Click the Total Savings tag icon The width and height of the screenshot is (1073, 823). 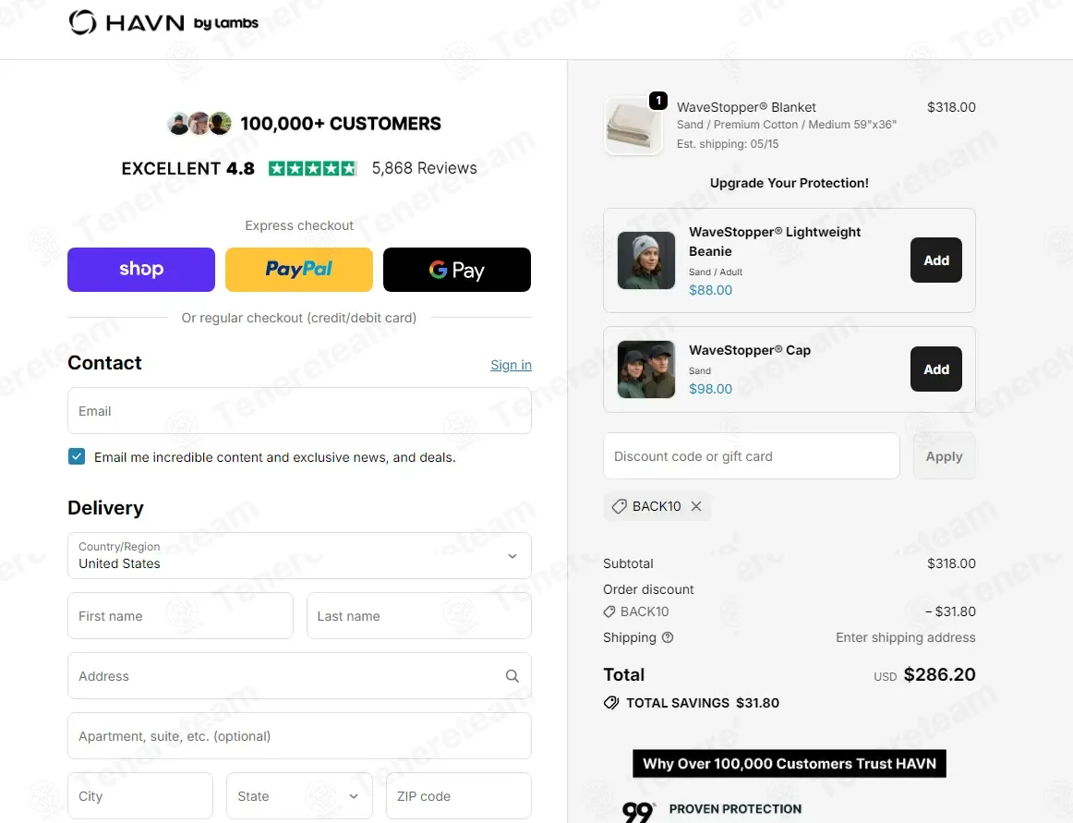click(x=611, y=703)
